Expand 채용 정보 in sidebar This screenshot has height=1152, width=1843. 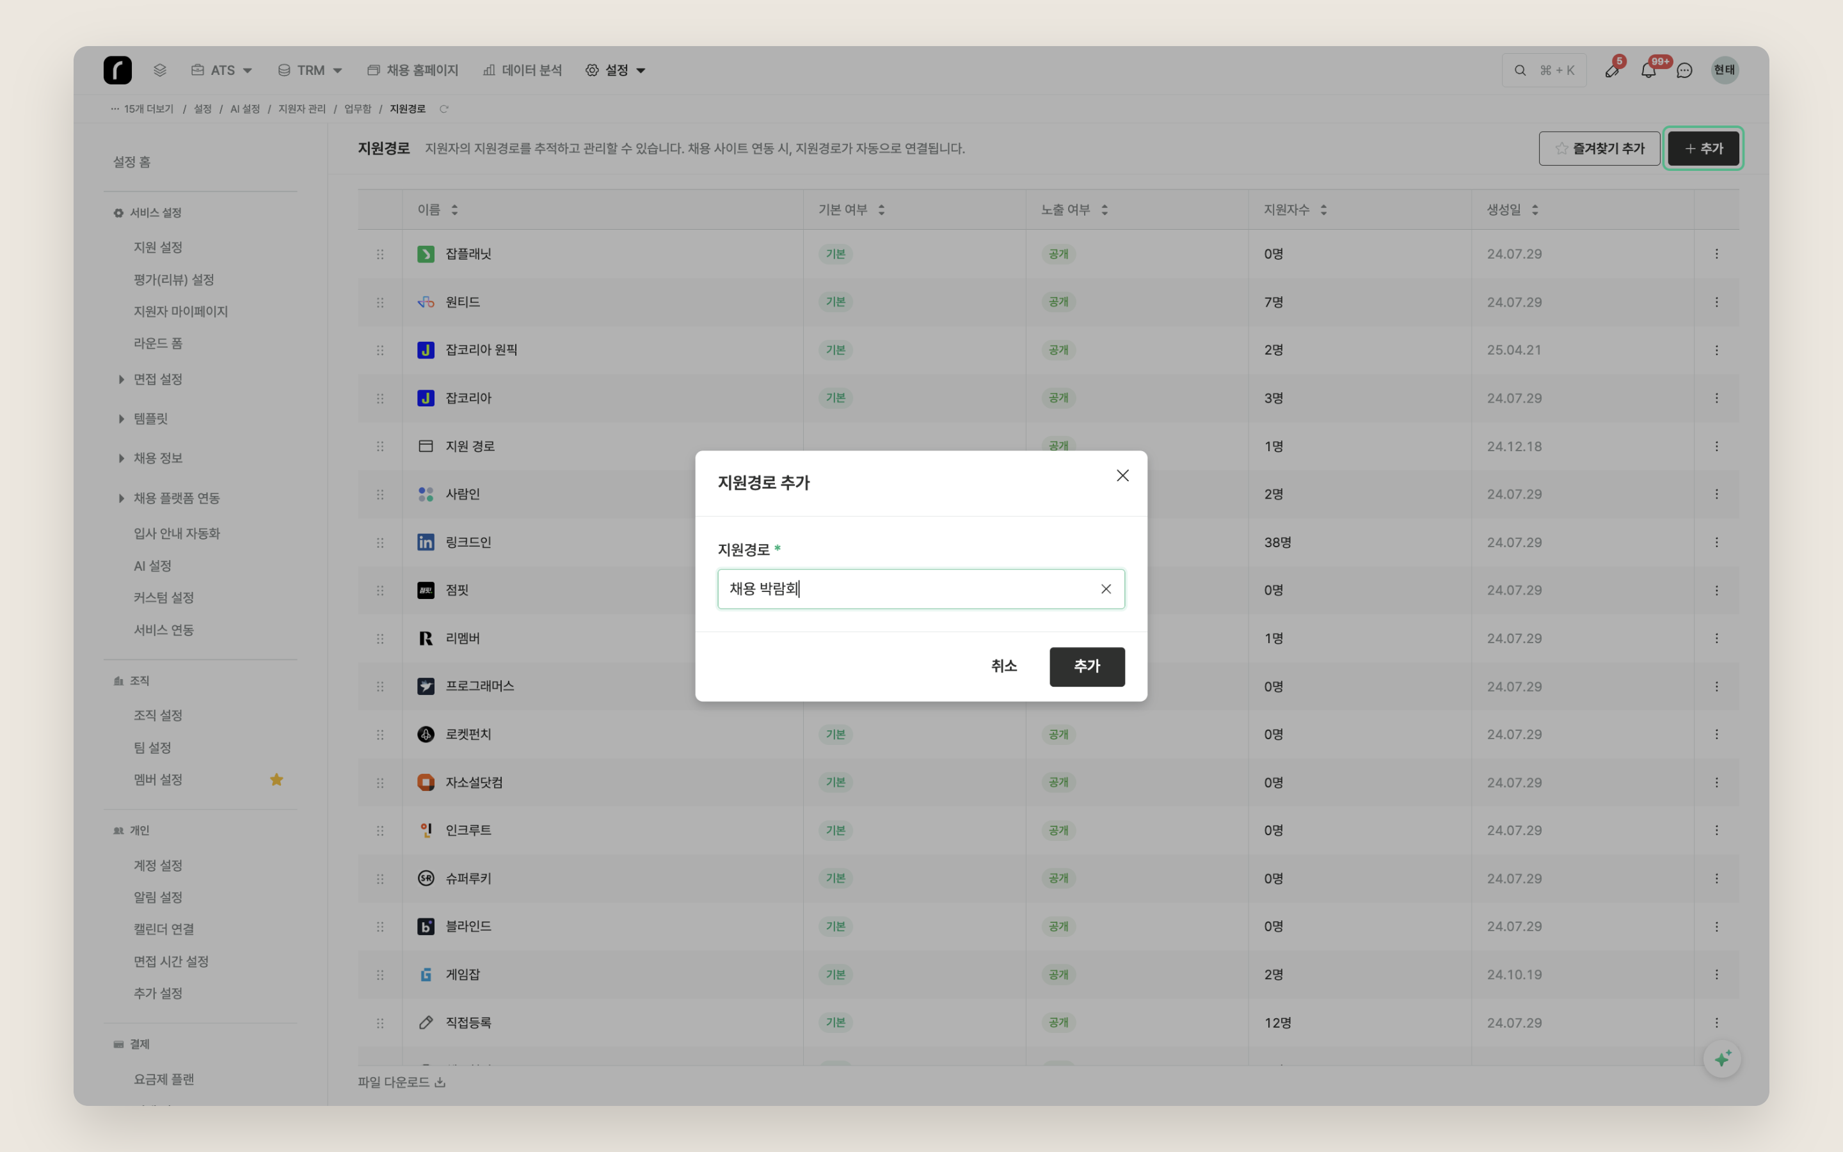click(121, 458)
